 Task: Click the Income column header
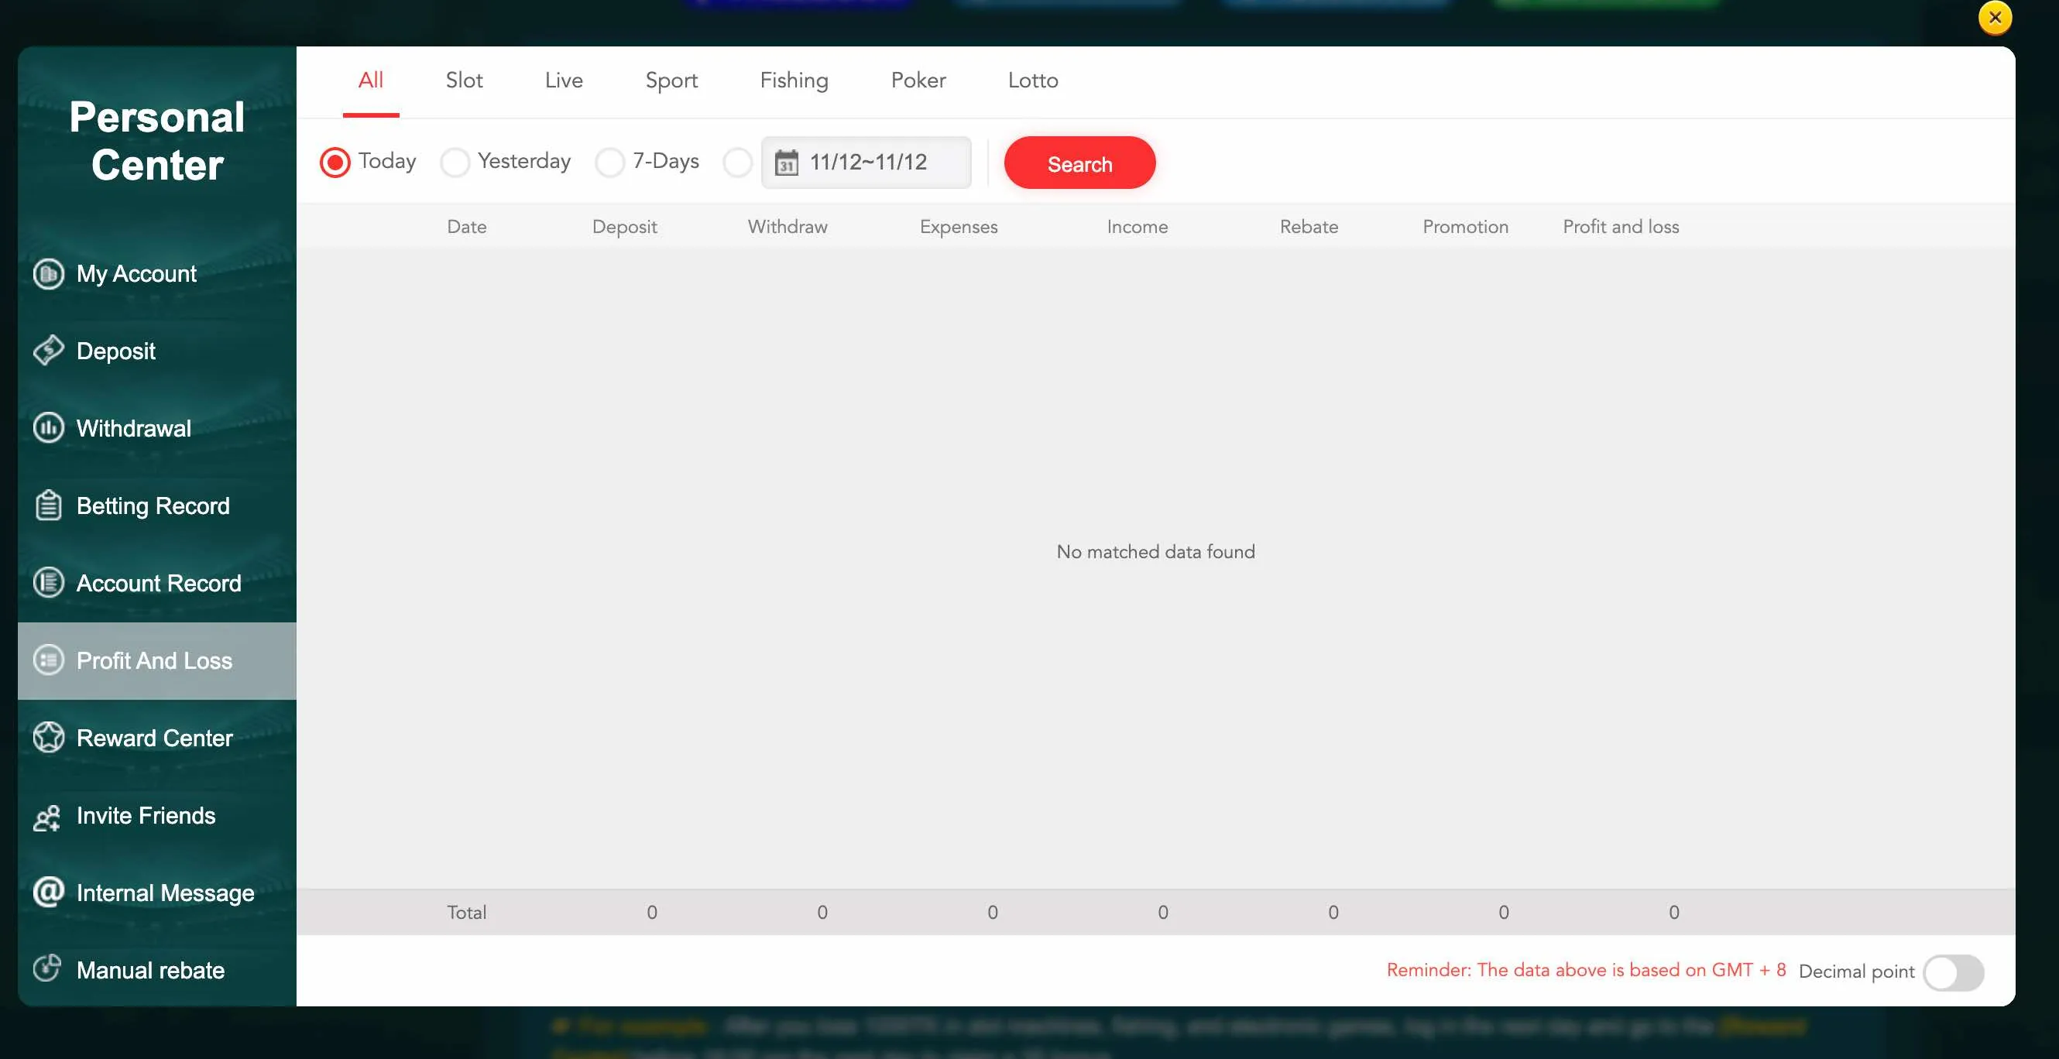(x=1138, y=226)
